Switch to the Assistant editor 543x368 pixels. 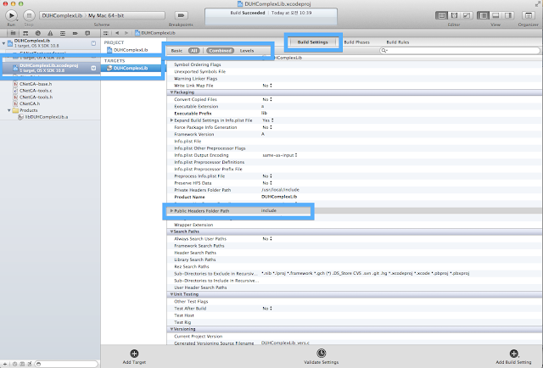pos(454,15)
